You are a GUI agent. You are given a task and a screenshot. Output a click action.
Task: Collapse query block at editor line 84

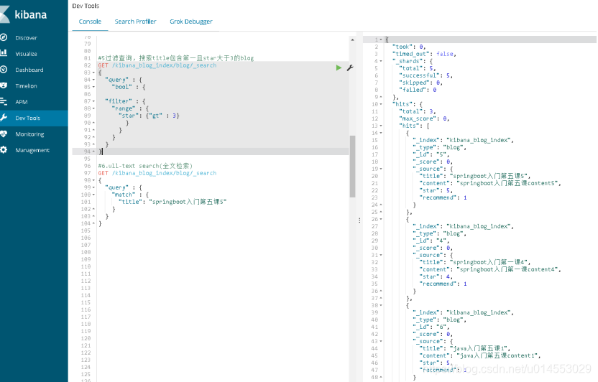coord(94,80)
